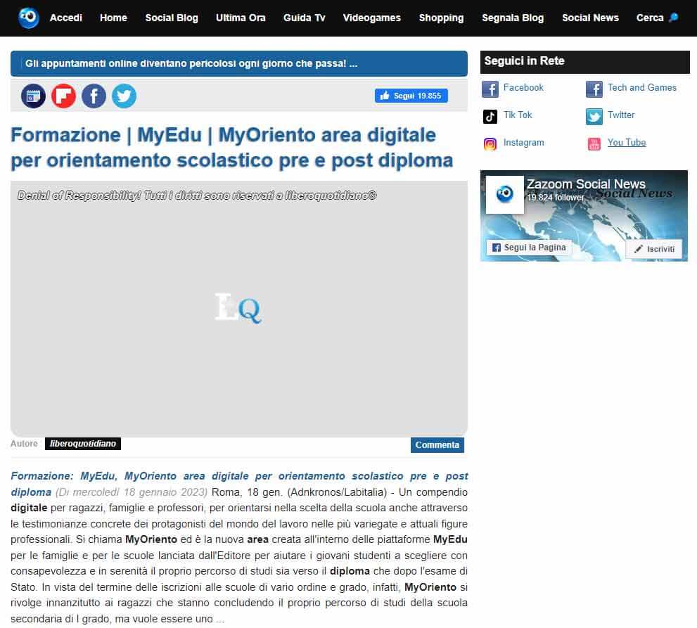The width and height of the screenshot is (697, 628).
Task: Click the liberoquotidiano author tag
Action: [83, 444]
